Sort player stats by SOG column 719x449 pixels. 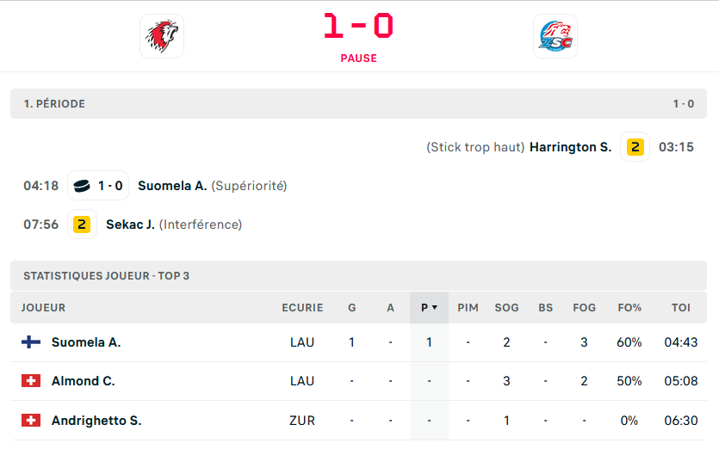click(506, 307)
